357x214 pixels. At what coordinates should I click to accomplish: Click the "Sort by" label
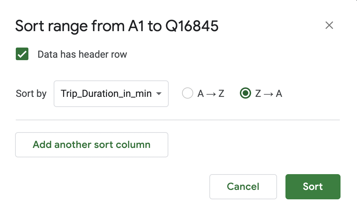pyautogui.click(x=31, y=94)
